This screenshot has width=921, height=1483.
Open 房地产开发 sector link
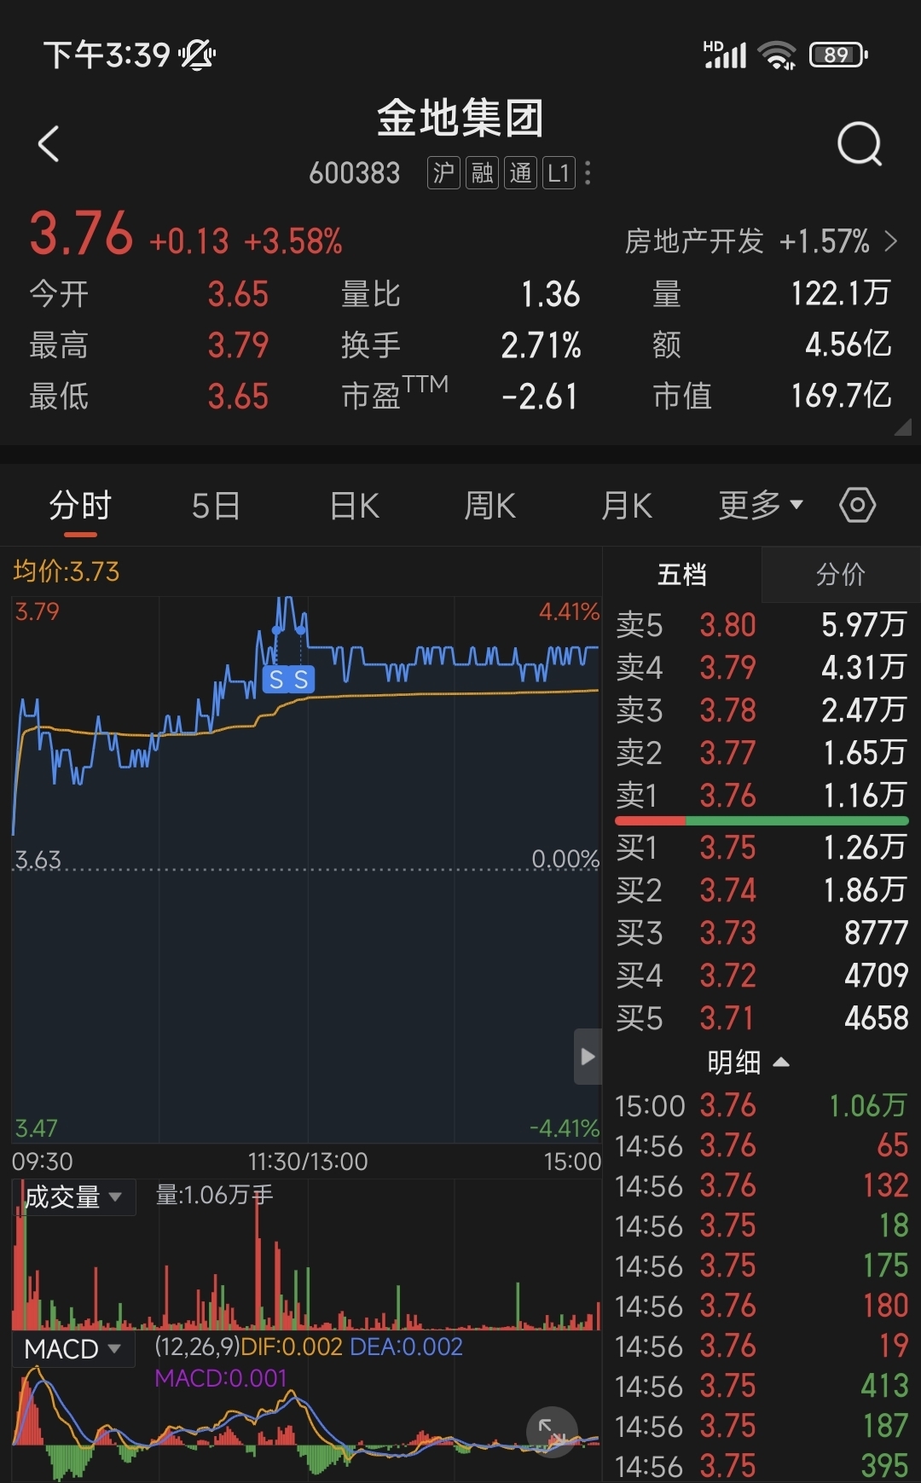click(761, 241)
